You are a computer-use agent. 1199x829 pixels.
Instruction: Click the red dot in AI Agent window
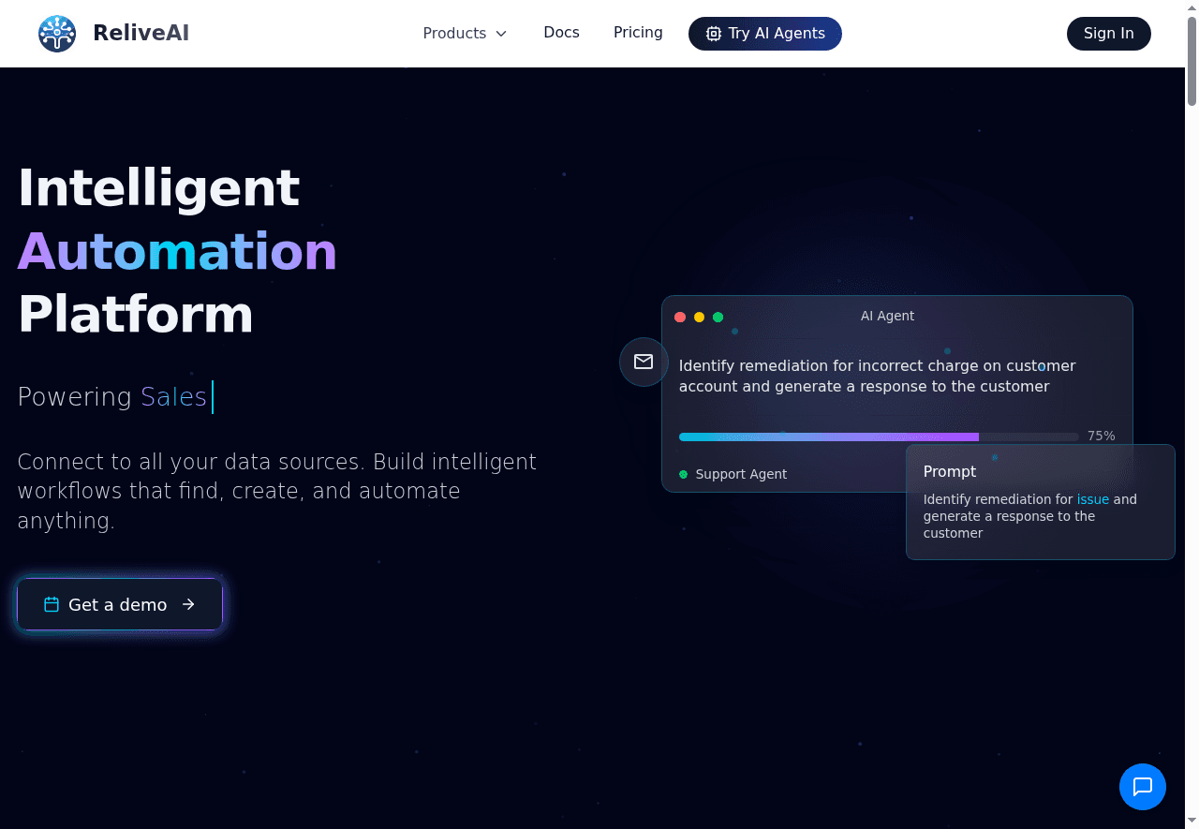(x=680, y=318)
